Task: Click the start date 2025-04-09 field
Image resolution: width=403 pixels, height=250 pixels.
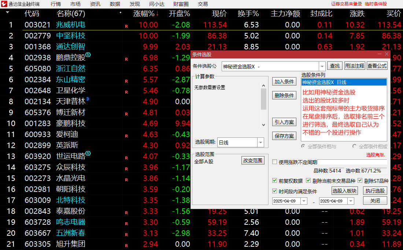Action: click(x=286, y=201)
